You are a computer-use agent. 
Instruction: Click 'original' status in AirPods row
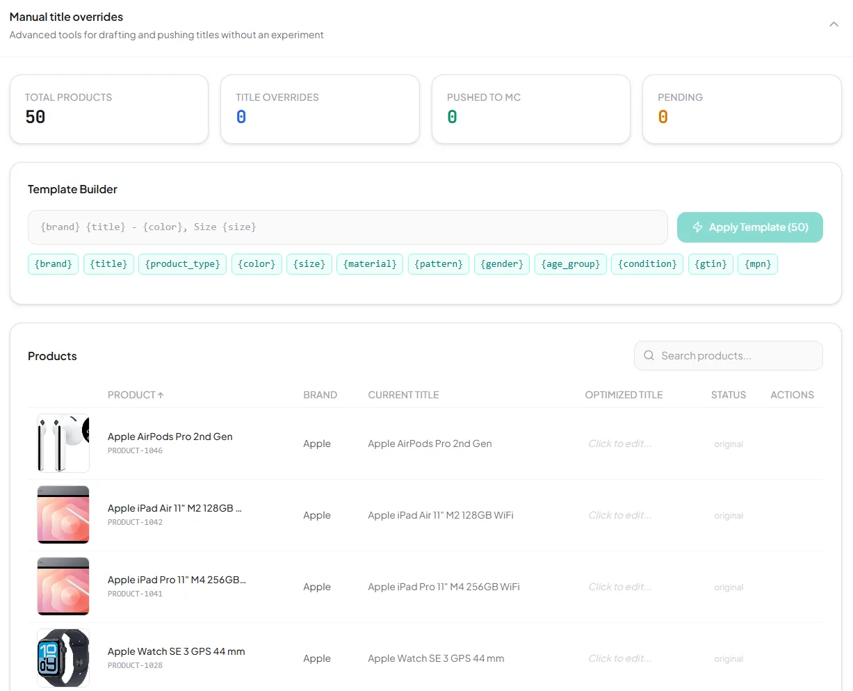[x=729, y=444]
